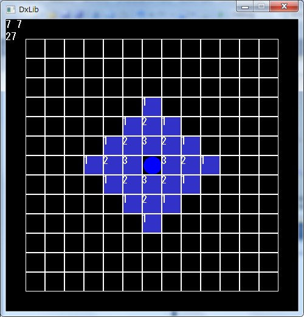Click the "7 7" coordinate readout
The height and width of the screenshot is (317, 304).
coord(13,24)
